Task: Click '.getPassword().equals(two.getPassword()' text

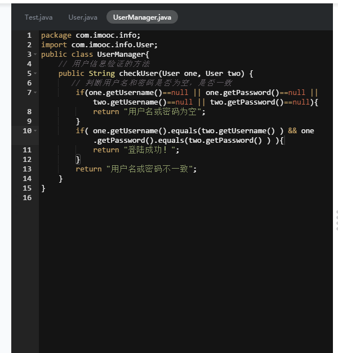Action: pyautogui.click(x=177, y=141)
